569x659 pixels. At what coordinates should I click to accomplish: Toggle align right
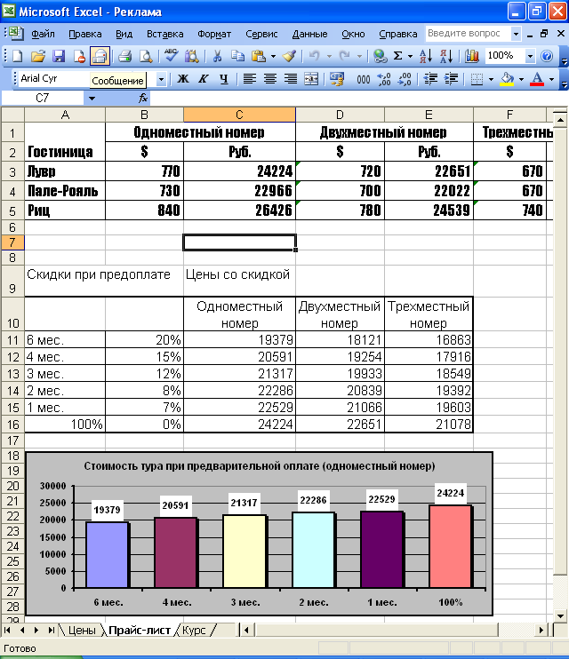[291, 78]
